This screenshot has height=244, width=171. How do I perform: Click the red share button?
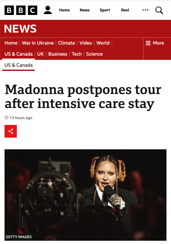point(11,131)
